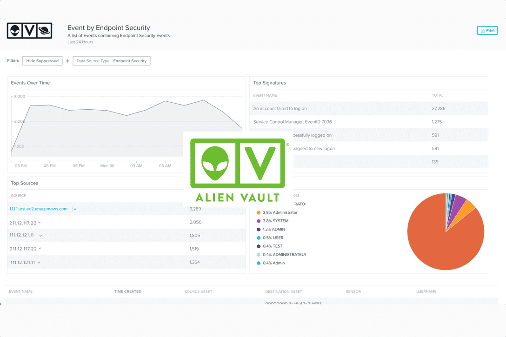Sort bottom events table by EVENT NAME
Viewport: 506px width, 337px height.
pyautogui.click(x=20, y=291)
